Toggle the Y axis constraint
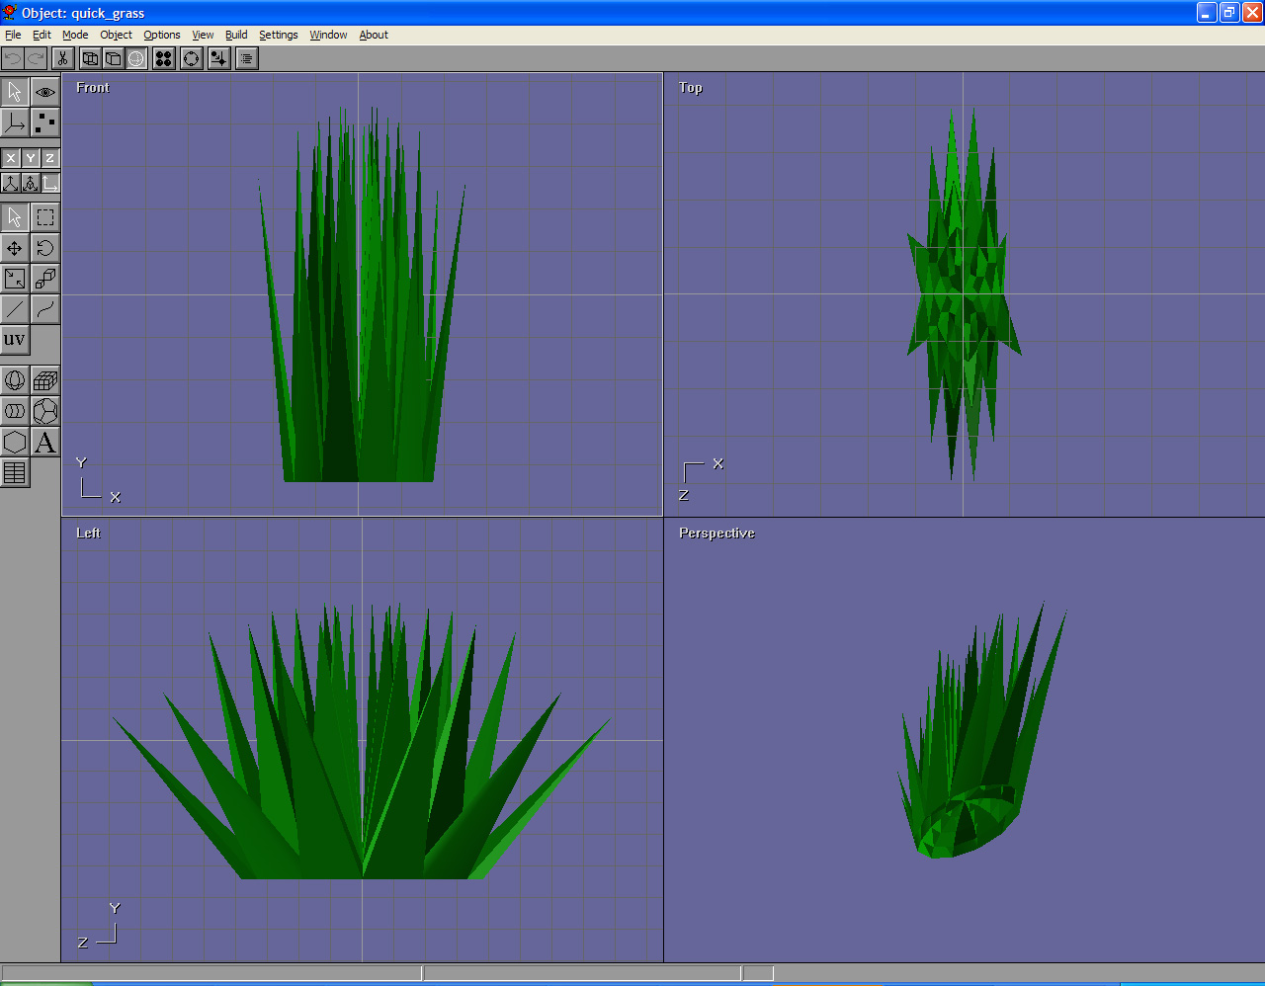Screen dimensions: 1265x986 pyautogui.click(x=31, y=158)
